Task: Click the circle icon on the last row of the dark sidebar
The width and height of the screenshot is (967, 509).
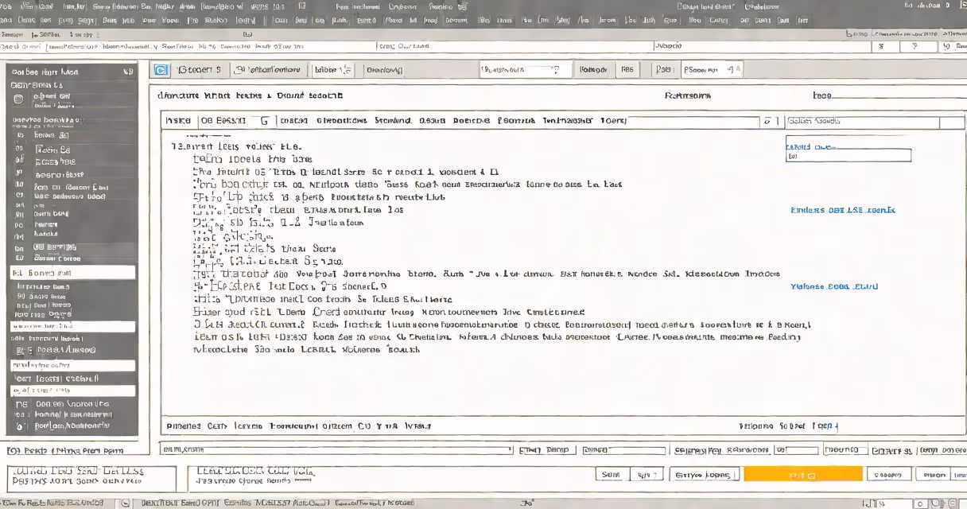Action: click(x=20, y=427)
